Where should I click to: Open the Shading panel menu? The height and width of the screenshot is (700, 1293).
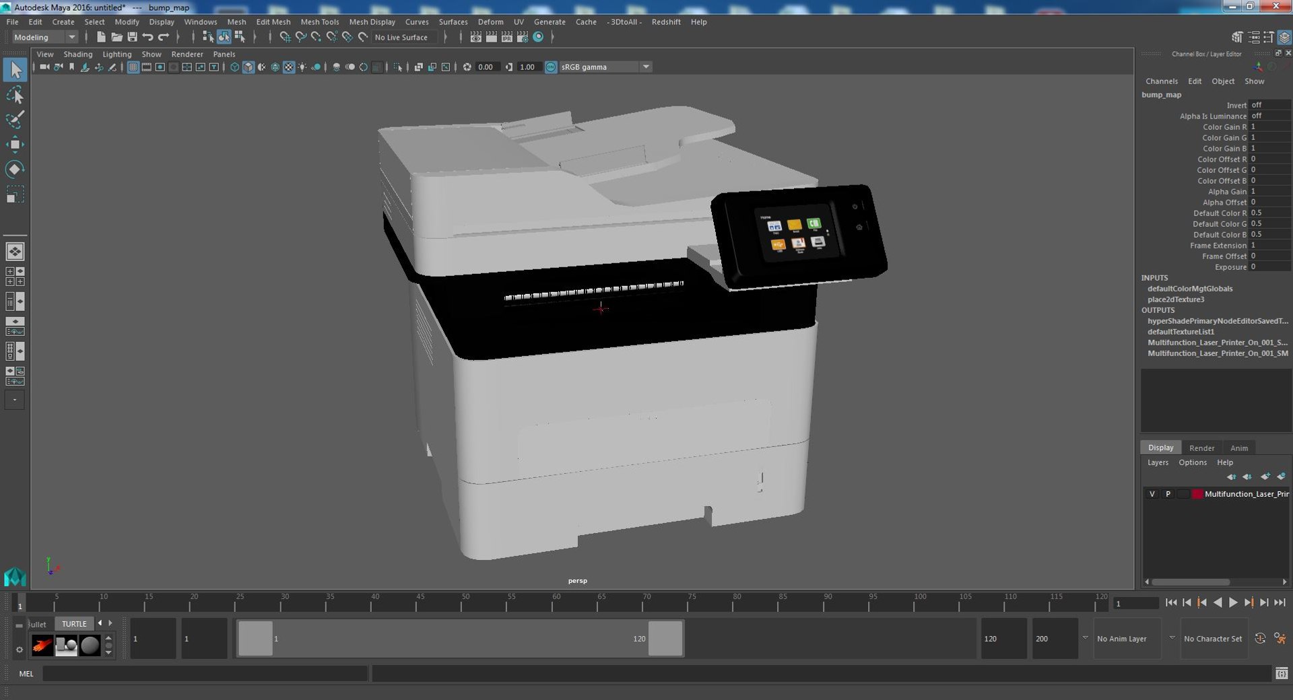tap(77, 54)
